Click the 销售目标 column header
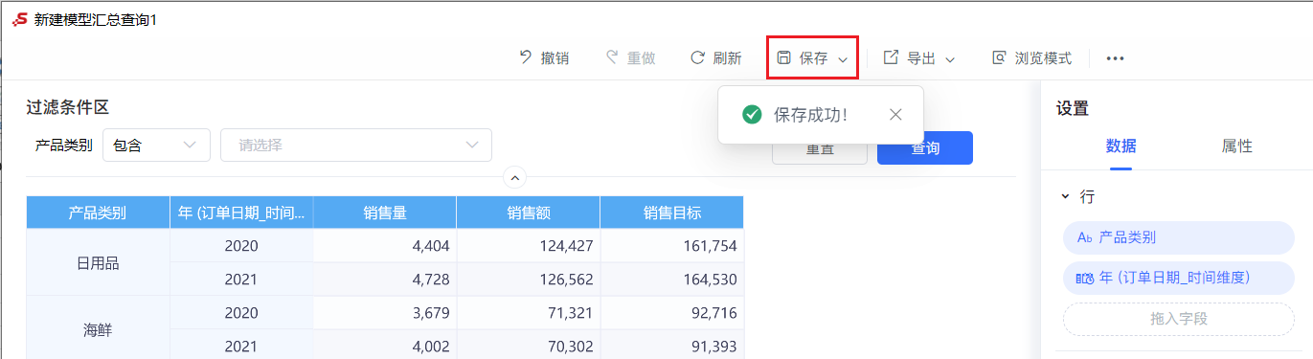The width and height of the screenshot is (1313, 359). [671, 213]
